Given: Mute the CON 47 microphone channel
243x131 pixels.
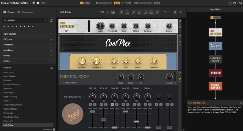Looking at the screenshot, I should point(112,105).
